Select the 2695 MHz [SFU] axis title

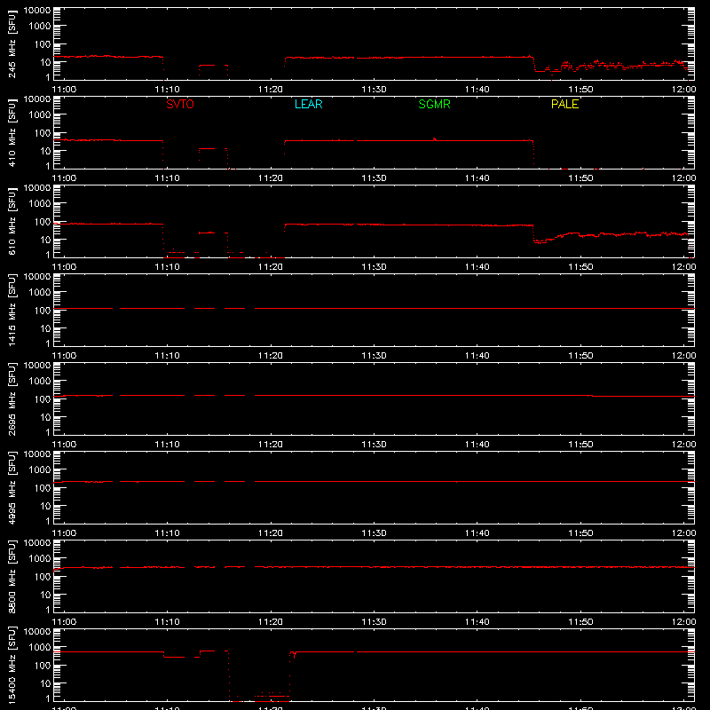(12, 398)
